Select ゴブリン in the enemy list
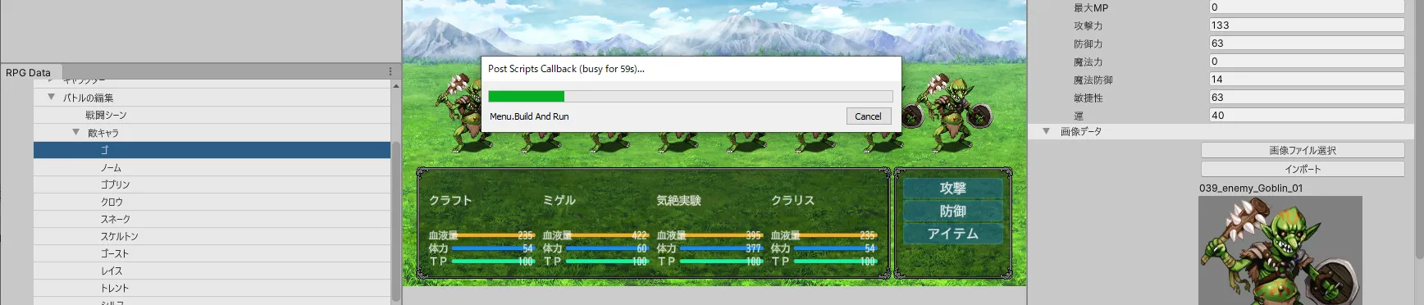The height and width of the screenshot is (305, 1424). tap(212, 184)
